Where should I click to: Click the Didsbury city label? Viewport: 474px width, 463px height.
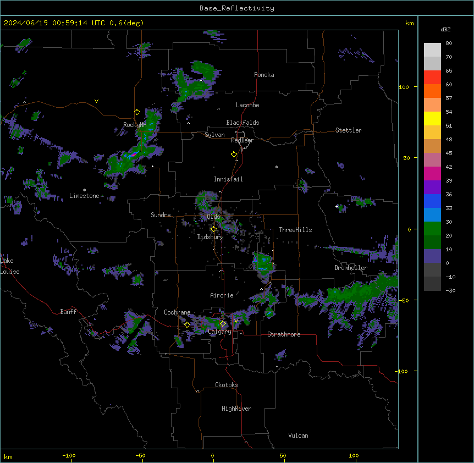click(x=211, y=237)
